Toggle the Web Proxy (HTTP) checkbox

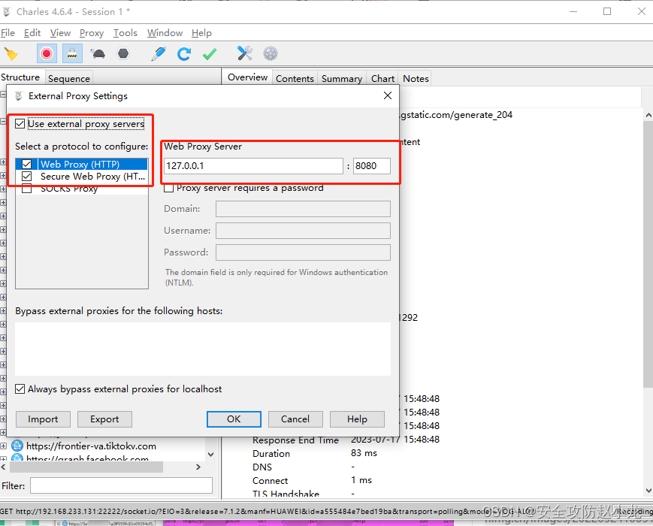click(x=26, y=164)
